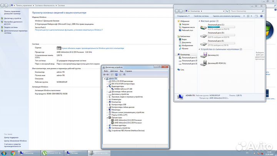The image size is (277, 156).
Task: Switch to the µTorrent taskbar button
Action: coord(52,153)
